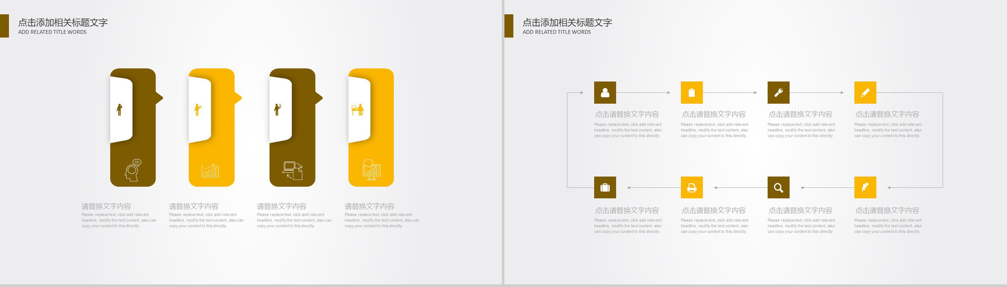Click the flashlight icon tile
This screenshot has height=287, width=1007.
[x=778, y=93]
